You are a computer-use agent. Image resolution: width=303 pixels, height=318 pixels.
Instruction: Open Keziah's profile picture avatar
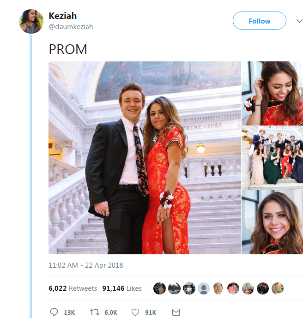31,21
